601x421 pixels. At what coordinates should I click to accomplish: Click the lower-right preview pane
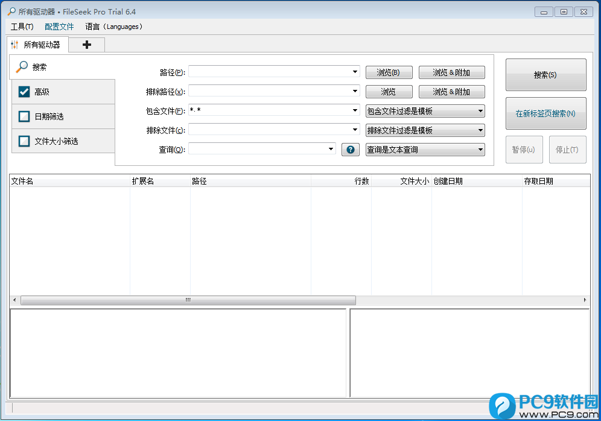click(469, 353)
